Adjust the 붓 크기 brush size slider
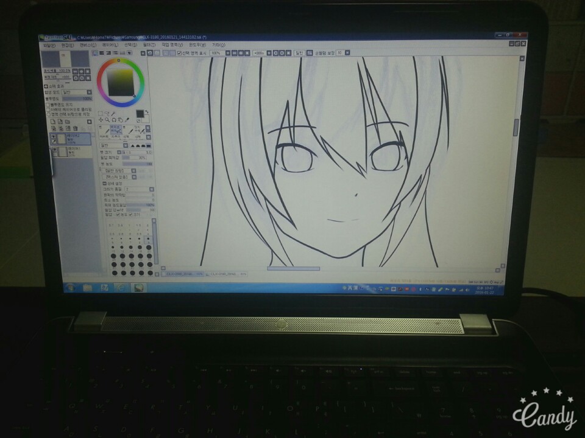Viewport: 585px width, 438px height. click(x=137, y=152)
